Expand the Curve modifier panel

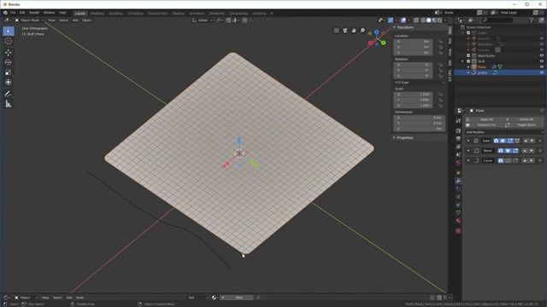pyautogui.click(x=468, y=161)
